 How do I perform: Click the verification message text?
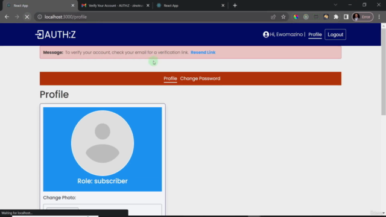(x=127, y=52)
